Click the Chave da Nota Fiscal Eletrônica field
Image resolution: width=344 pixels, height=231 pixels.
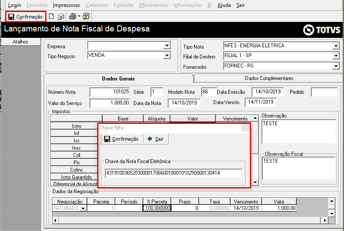click(174, 173)
